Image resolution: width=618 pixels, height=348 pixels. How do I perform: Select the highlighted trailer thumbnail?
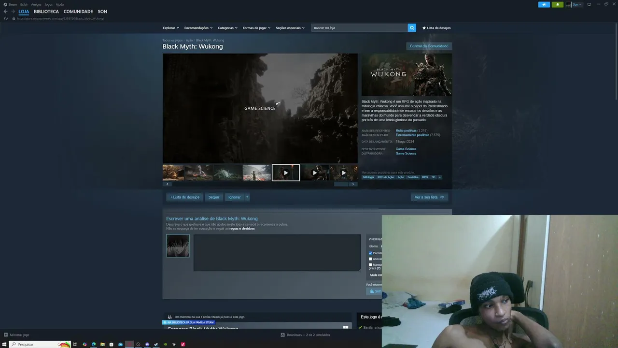(x=286, y=173)
